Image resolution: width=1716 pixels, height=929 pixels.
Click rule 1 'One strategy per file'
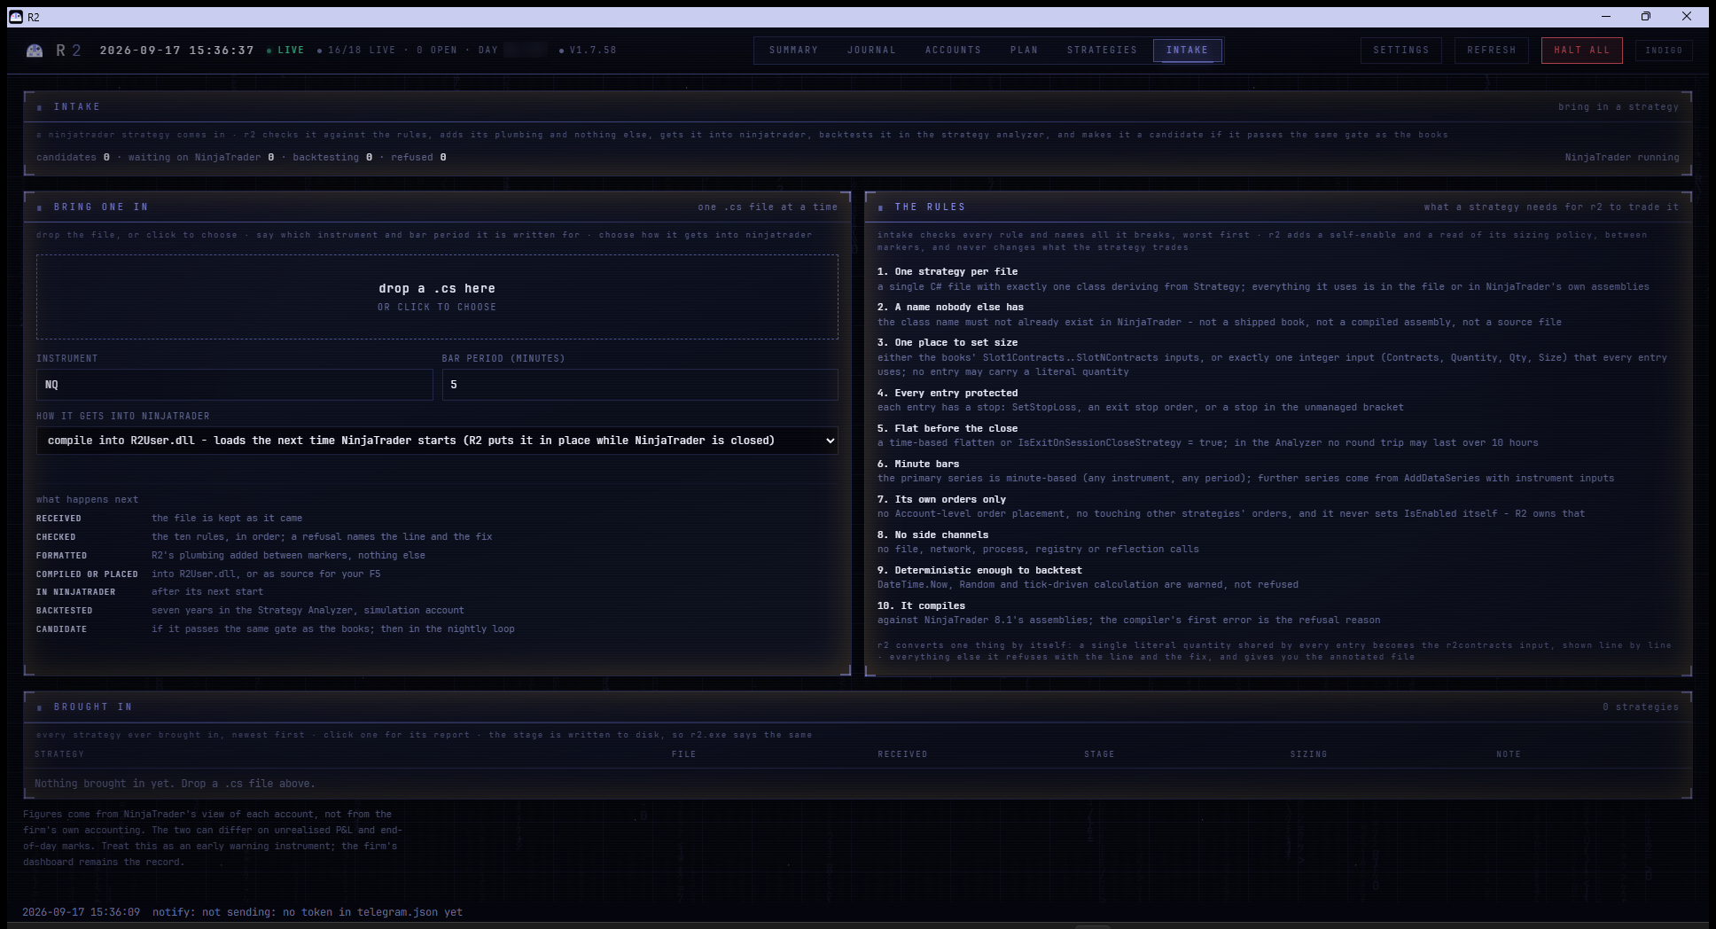click(x=948, y=271)
